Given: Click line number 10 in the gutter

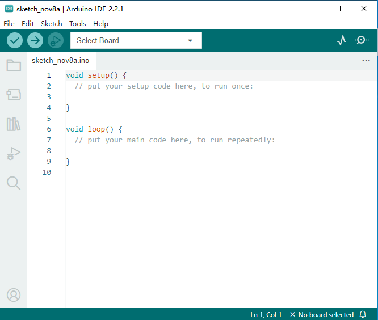Looking at the screenshot, I should coord(47,172).
